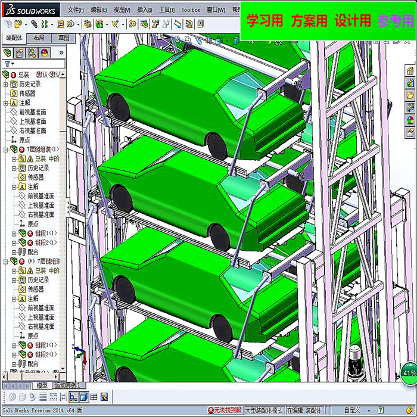Click the Linear Component Pattern icon
417x417 pixels.
[x=44, y=24]
